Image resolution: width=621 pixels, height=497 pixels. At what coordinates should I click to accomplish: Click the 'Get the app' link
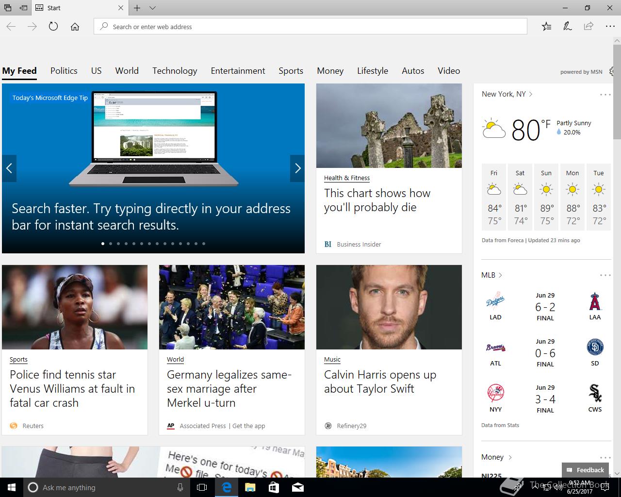coord(249,426)
